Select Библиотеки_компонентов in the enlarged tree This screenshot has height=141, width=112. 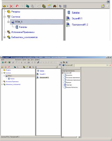[24, 37]
